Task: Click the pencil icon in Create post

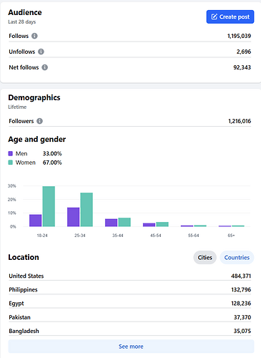Action: [214, 16]
